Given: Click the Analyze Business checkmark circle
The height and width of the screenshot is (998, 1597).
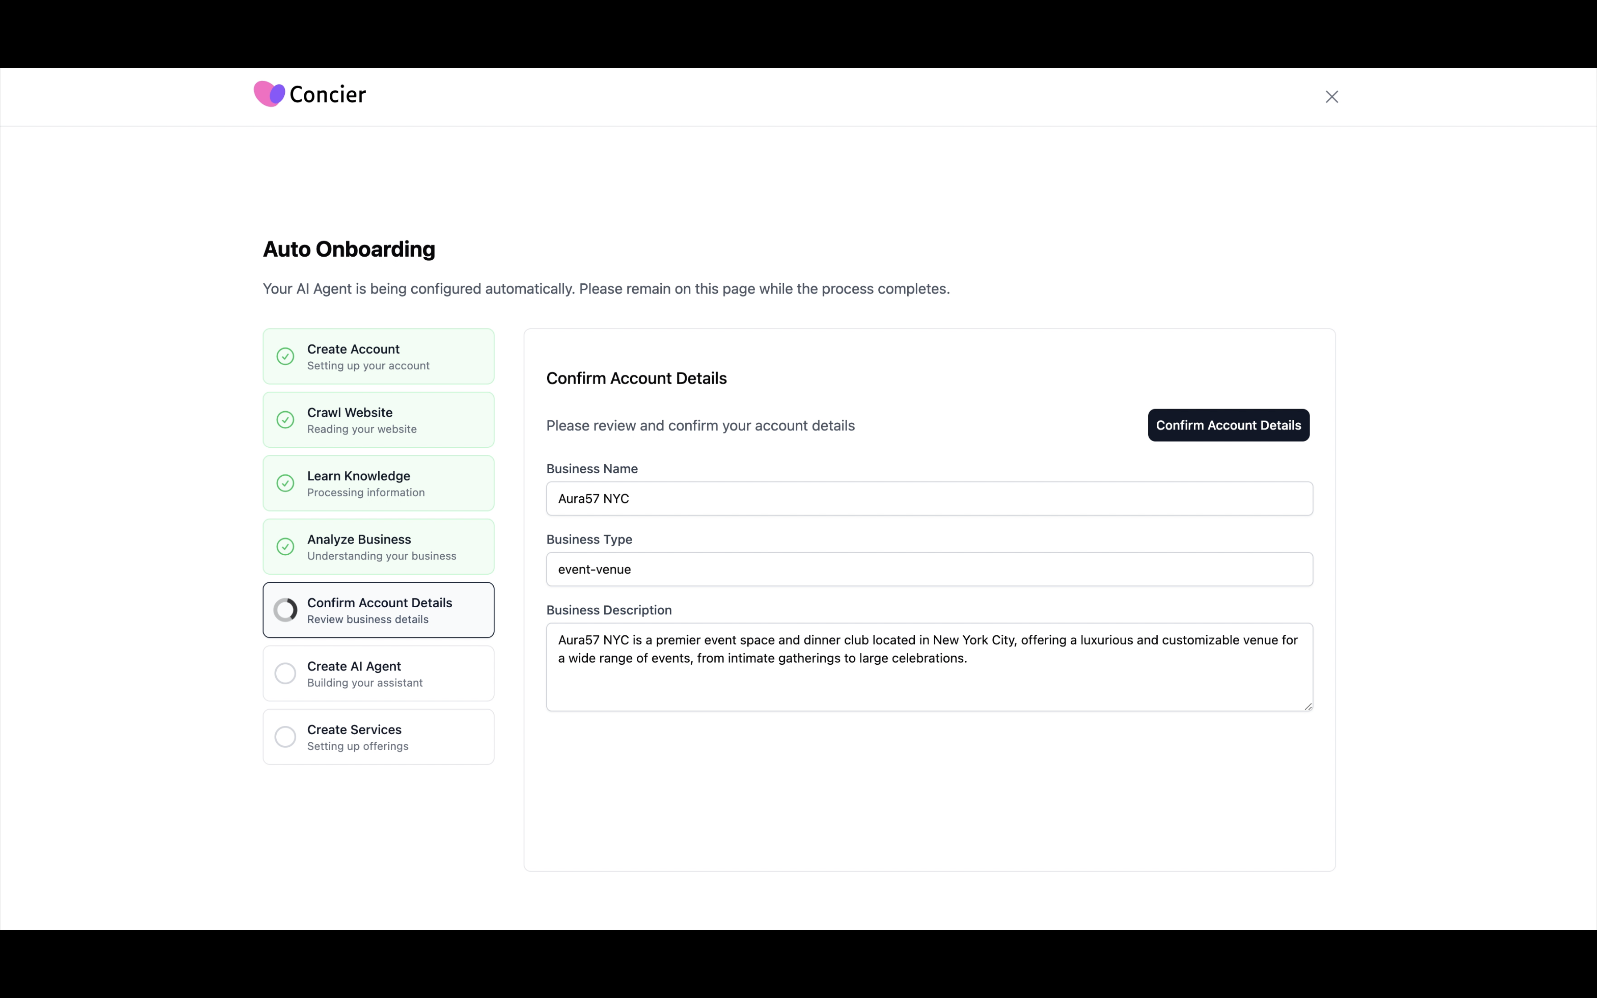Looking at the screenshot, I should [x=285, y=546].
